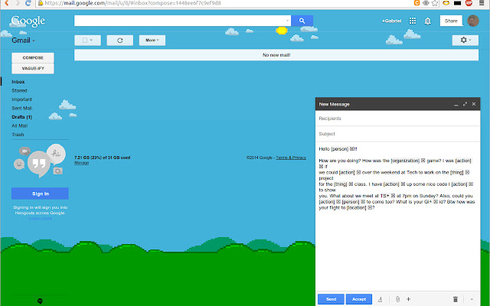Open All Mail

[20, 125]
